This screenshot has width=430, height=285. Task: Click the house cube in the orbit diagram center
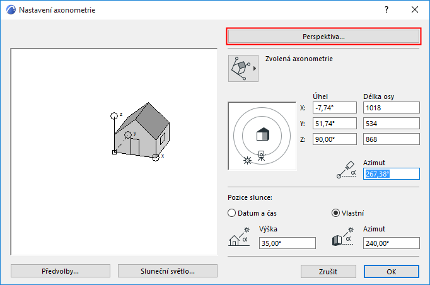263,134
